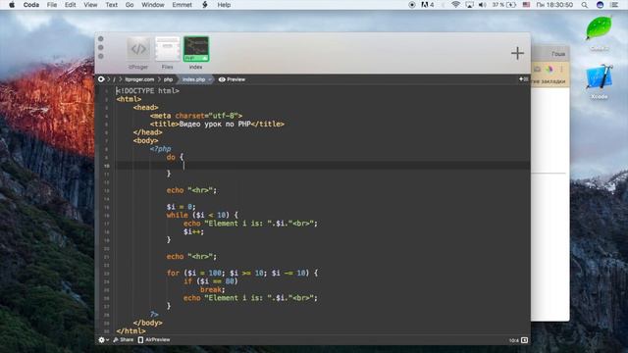Add a new tab with plus button

coord(517,53)
